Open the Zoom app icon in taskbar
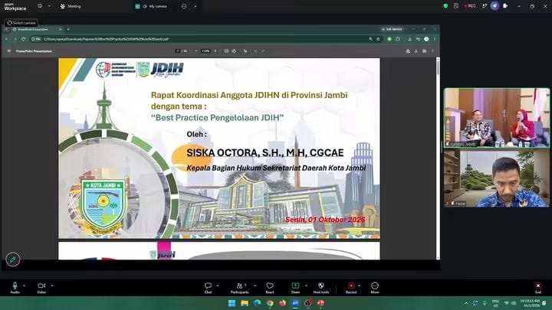Screen dimensions: 552x310 pos(295,303)
